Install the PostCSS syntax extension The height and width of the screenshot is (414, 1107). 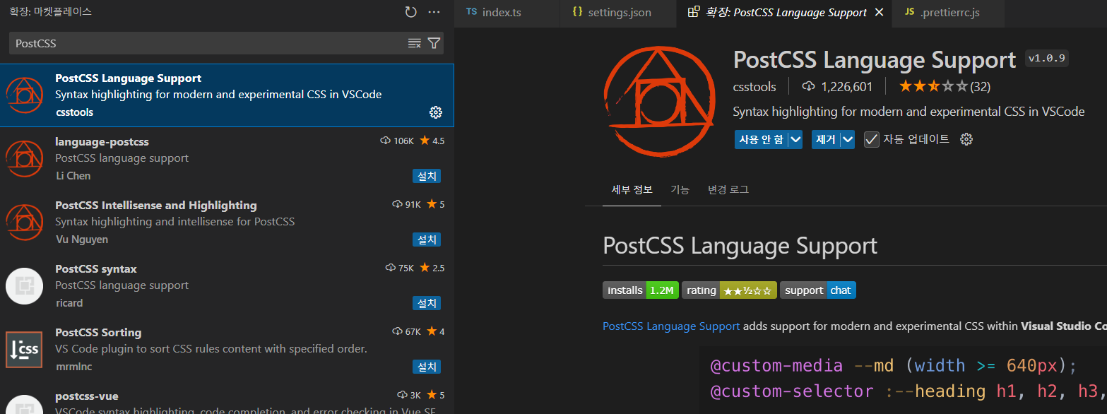(x=427, y=303)
